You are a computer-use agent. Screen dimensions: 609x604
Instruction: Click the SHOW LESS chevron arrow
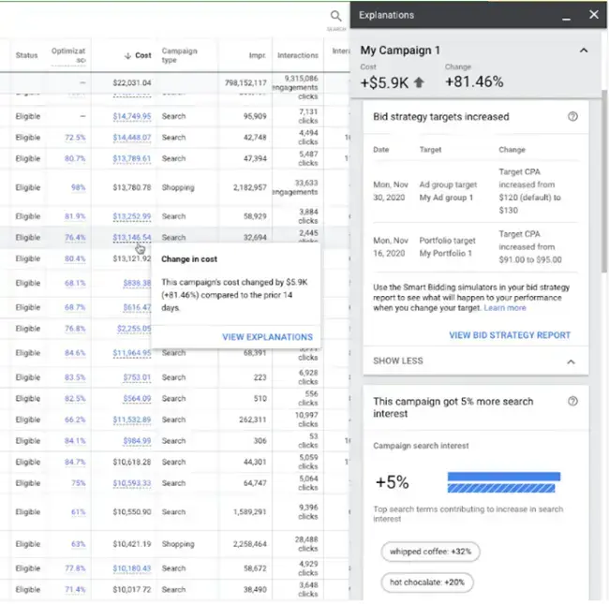pyautogui.click(x=571, y=361)
